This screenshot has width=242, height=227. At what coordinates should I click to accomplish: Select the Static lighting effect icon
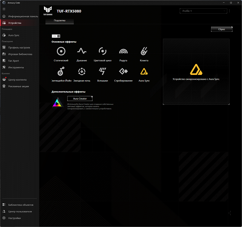coord(61,51)
